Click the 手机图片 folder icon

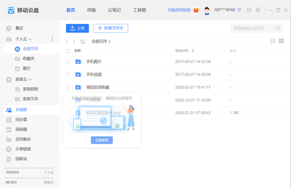pos(78,62)
